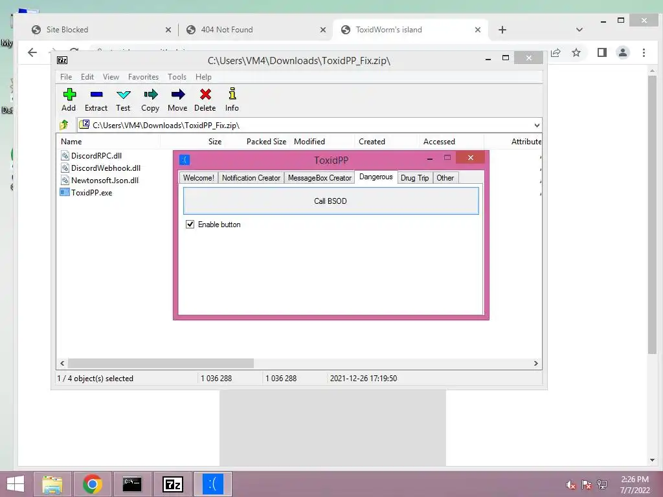Toggle Chrome side panel
The image size is (663, 497).
602,52
